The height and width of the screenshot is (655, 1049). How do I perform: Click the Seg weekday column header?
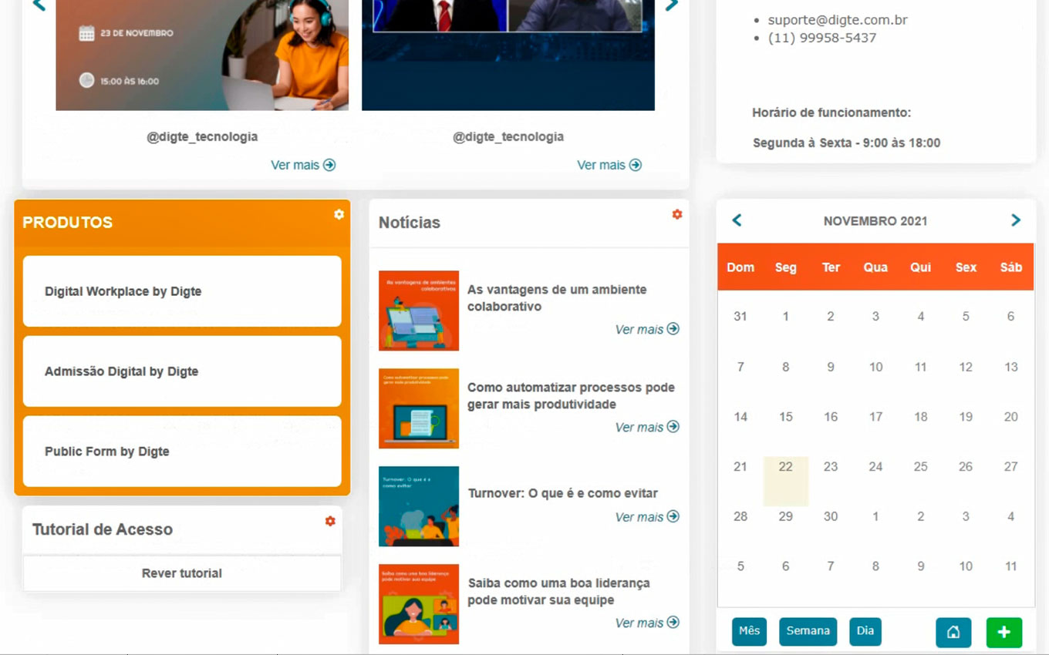coord(785,267)
